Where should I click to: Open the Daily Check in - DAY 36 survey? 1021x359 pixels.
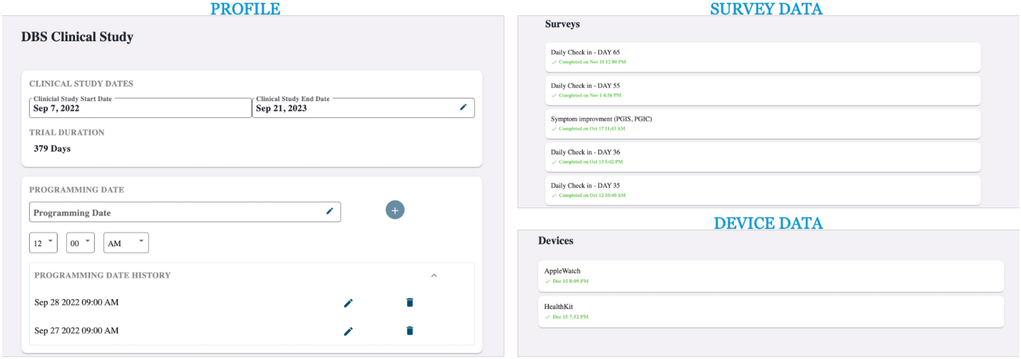click(x=762, y=157)
